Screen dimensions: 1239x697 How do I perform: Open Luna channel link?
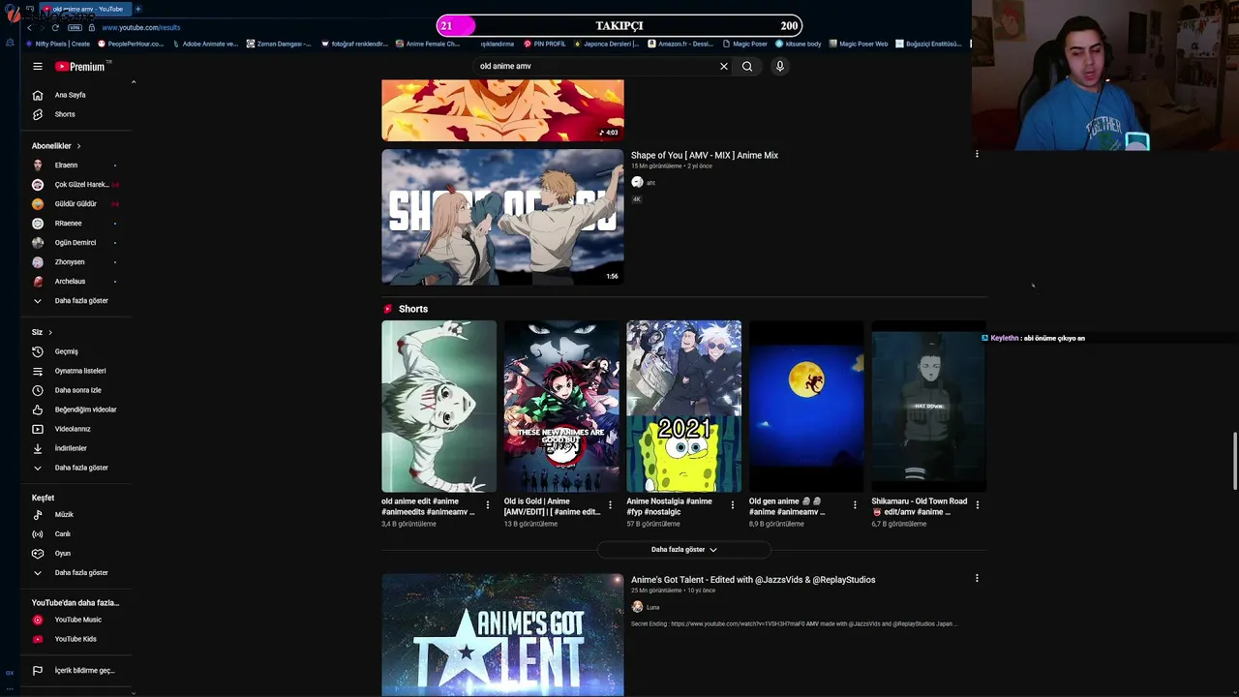pos(652,607)
